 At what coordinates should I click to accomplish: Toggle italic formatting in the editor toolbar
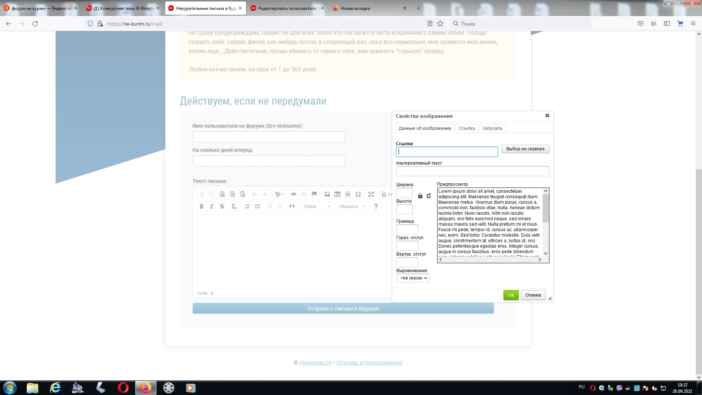pos(212,207)
